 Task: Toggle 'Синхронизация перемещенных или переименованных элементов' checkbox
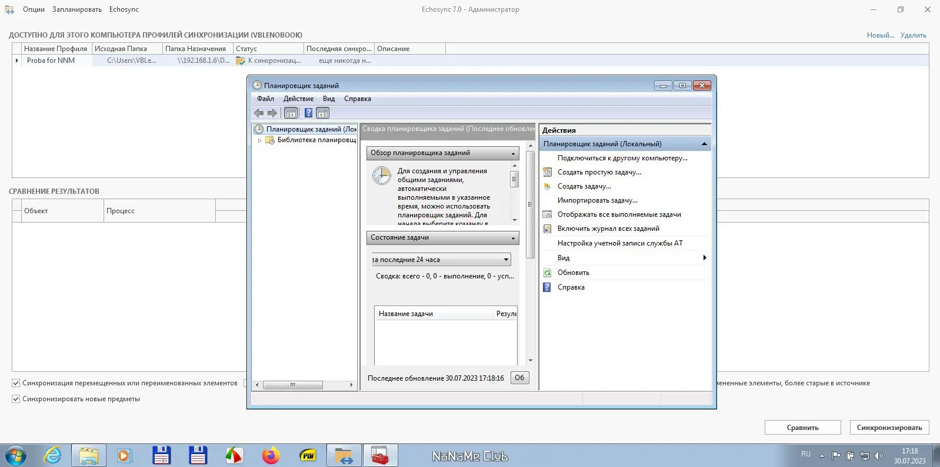click(x=16, y=383)
